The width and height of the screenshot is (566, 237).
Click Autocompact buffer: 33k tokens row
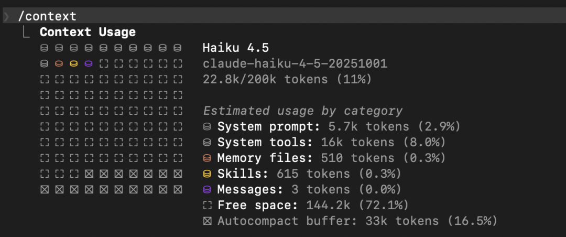click(350, 221)
